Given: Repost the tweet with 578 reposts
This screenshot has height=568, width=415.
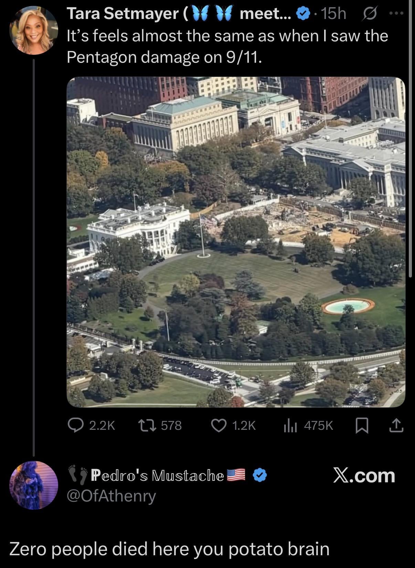Looking at the screenshot, I should click(x=147, y=425).
